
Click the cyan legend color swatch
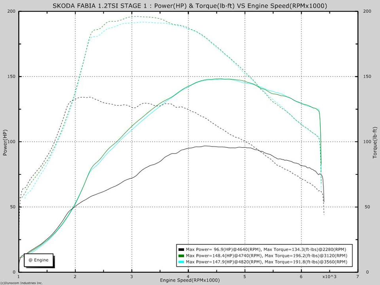click(181, 262)
